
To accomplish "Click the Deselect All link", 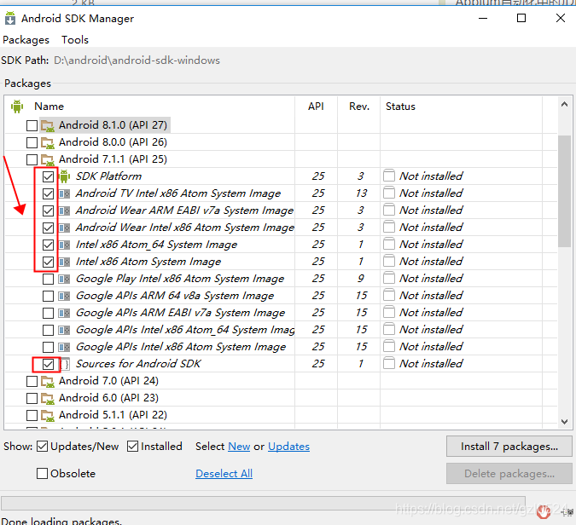I will 224,474.
